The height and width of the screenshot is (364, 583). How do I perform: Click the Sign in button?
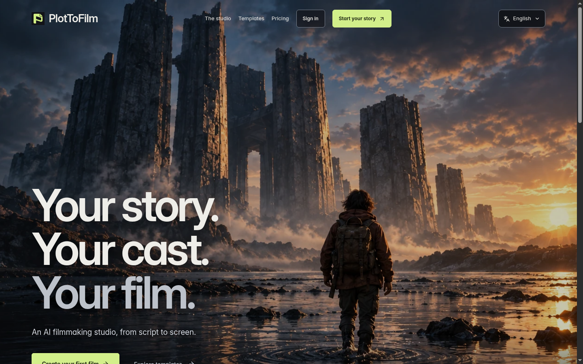pyautogui.click(x=311, y=19)
